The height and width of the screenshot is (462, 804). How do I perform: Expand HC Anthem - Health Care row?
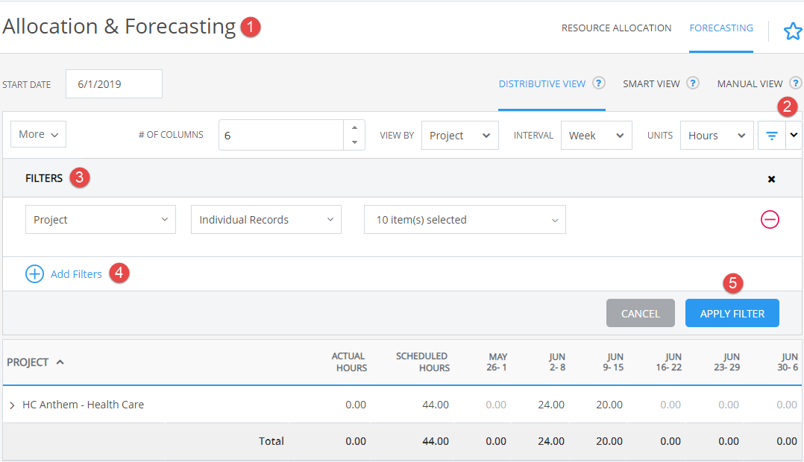click(x=12, y=405)
